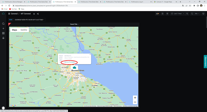Click the cloud device marker on map
207x112 pixels.
[74, 68]
